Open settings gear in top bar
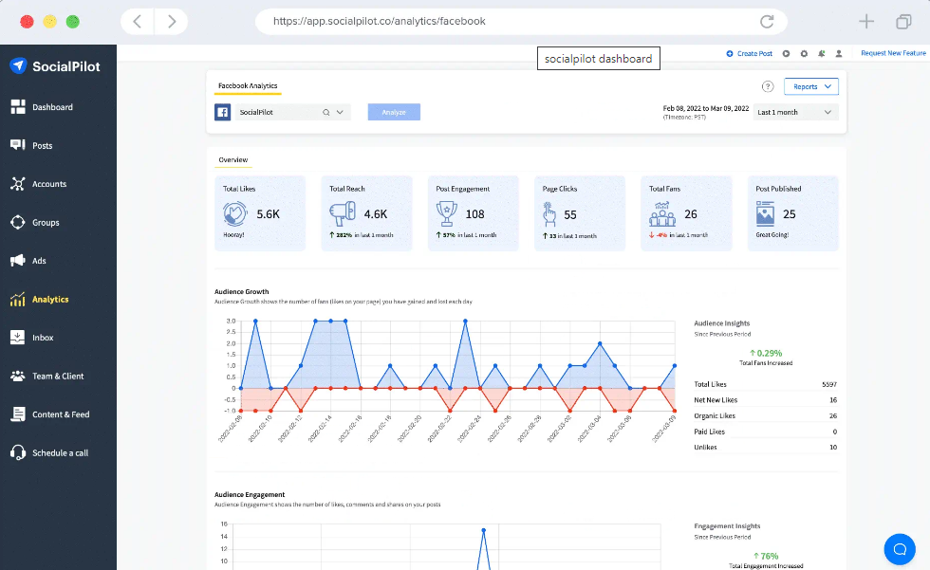The height and width of the screenshot is (570, 930). pos(804,53)
